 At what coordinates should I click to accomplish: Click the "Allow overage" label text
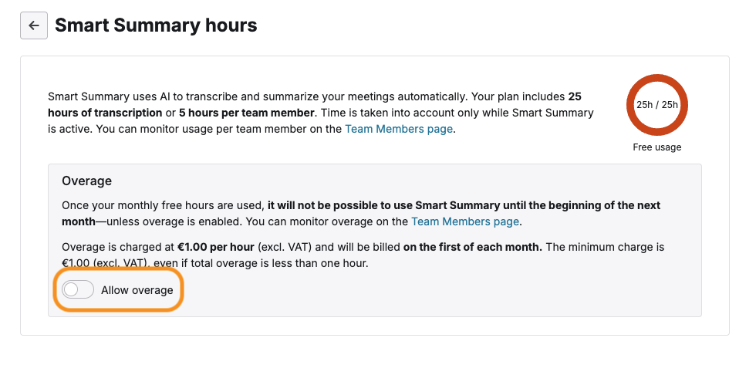137,290
